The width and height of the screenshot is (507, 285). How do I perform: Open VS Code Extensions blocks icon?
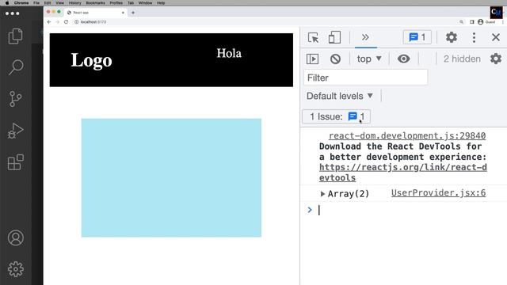click(x=16, y=162)
